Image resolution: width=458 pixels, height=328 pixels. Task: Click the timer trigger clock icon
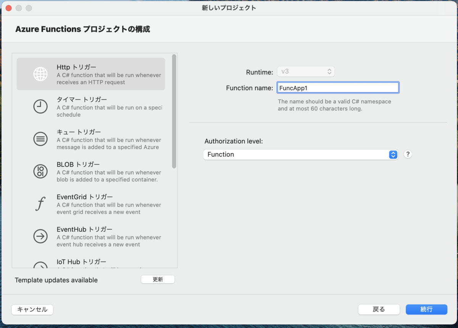(x=40, y=107)
